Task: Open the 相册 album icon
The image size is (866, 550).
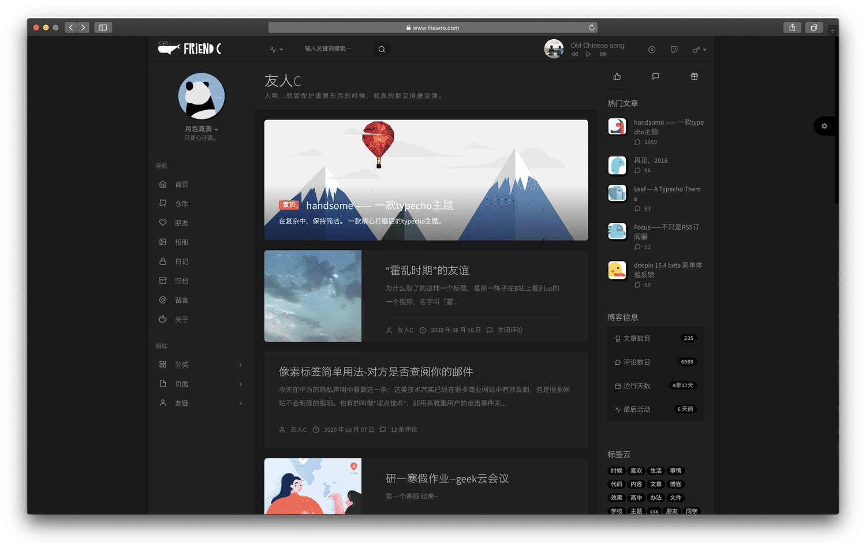Action: (163, 242)
